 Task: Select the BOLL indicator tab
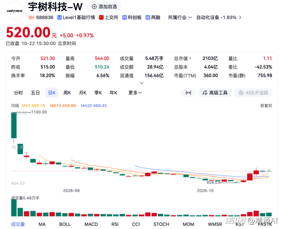pyautogui.click(x=65, y=224)
